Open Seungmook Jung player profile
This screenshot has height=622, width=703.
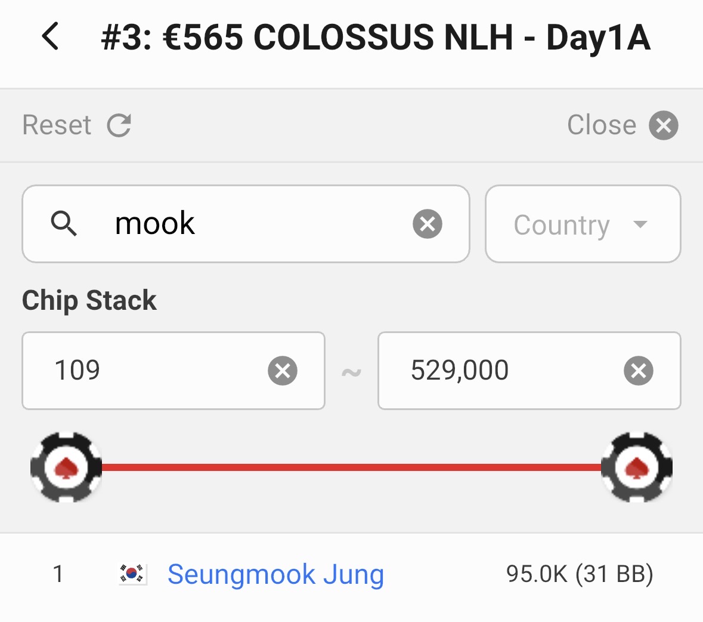(275, 574)
